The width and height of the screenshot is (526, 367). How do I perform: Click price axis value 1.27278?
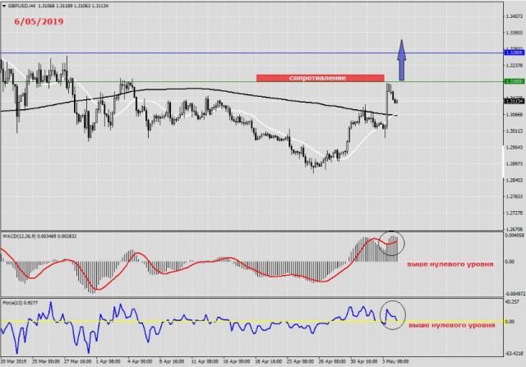[x=514, y=213]
